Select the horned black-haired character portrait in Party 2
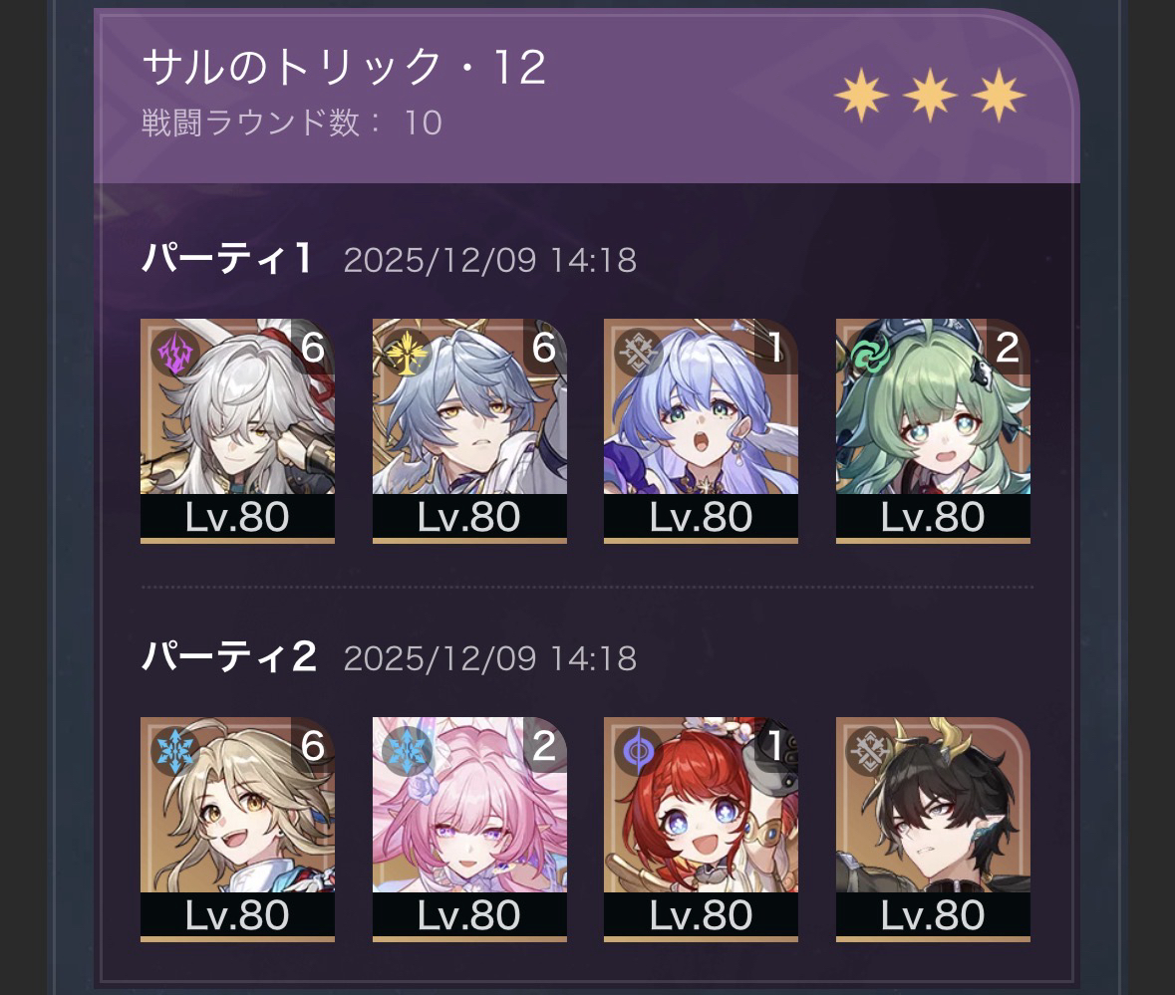1175x995 pixels. coord(933,829)
